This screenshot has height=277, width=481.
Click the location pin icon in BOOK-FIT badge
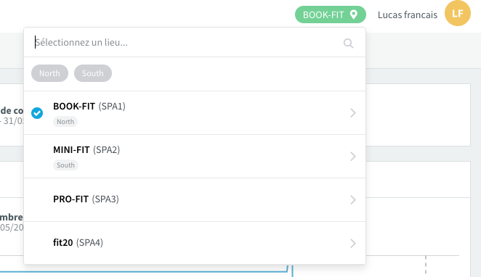tap(354, 15)
